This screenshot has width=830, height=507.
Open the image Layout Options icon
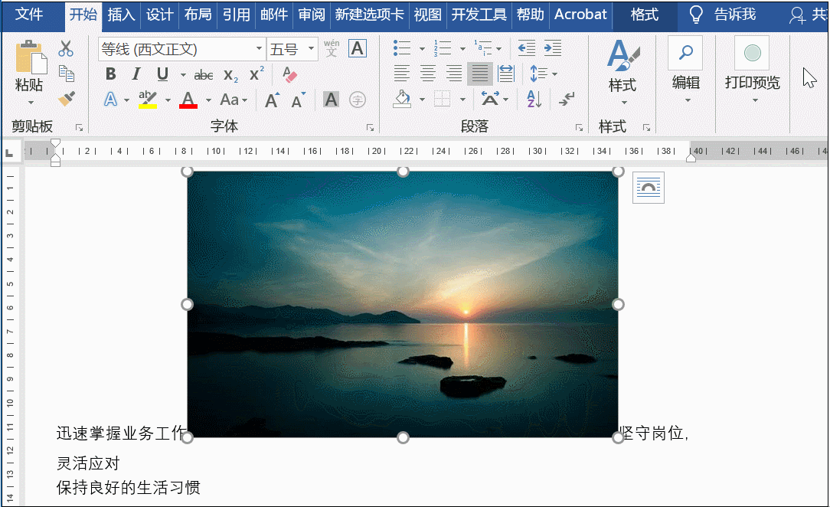coord(648,188)
